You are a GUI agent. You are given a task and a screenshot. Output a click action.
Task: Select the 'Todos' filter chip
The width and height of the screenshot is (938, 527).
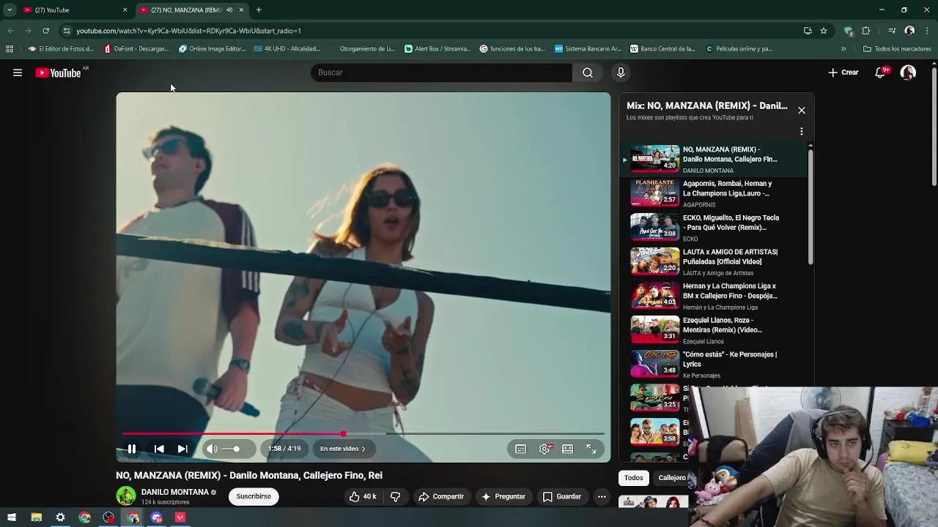tap(634, 478)
